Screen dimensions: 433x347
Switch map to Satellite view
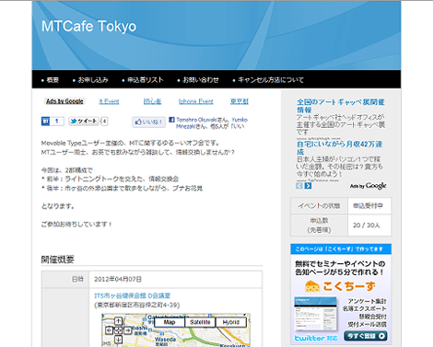point(200,322)
